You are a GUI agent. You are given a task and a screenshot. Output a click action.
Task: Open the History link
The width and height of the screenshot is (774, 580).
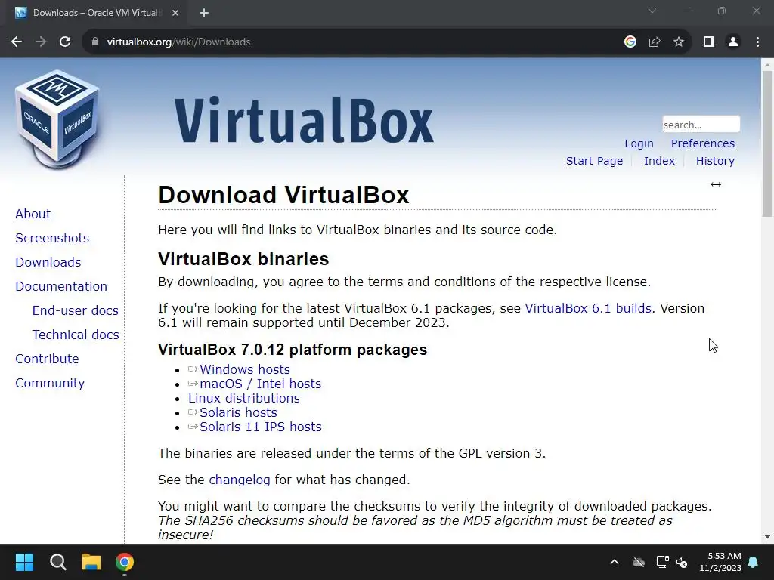[715, 161]
